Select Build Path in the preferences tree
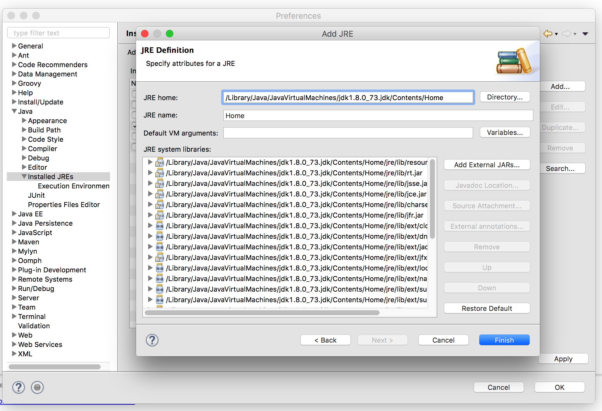 [44, 130]
